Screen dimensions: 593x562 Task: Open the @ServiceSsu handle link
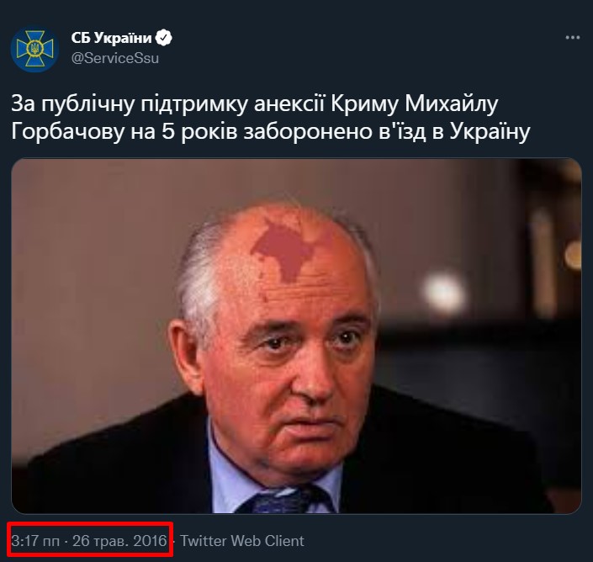[115, 58]
